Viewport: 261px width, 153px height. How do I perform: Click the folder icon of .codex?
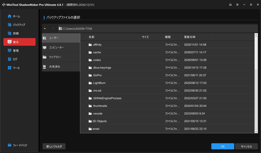[90, 60]
